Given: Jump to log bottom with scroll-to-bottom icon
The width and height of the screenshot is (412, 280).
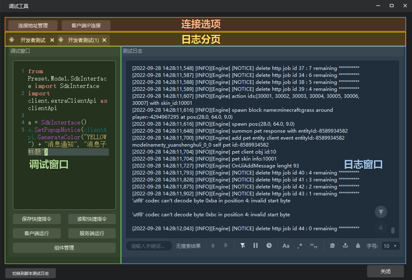Looking at the screenshot, I should [381, 227].
